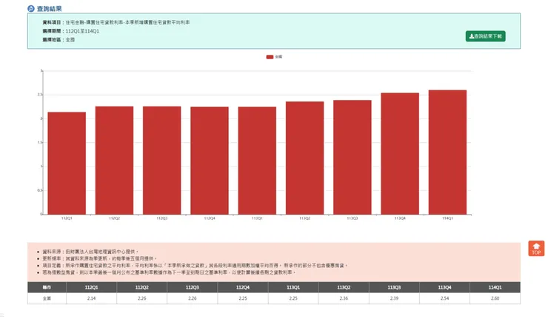Click the 項目定義 note line

[x=195, y=266]
